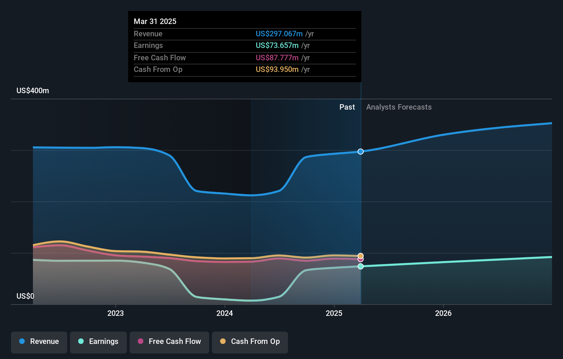Click the Past section label
563x359 pixels.
pos(347,107)
